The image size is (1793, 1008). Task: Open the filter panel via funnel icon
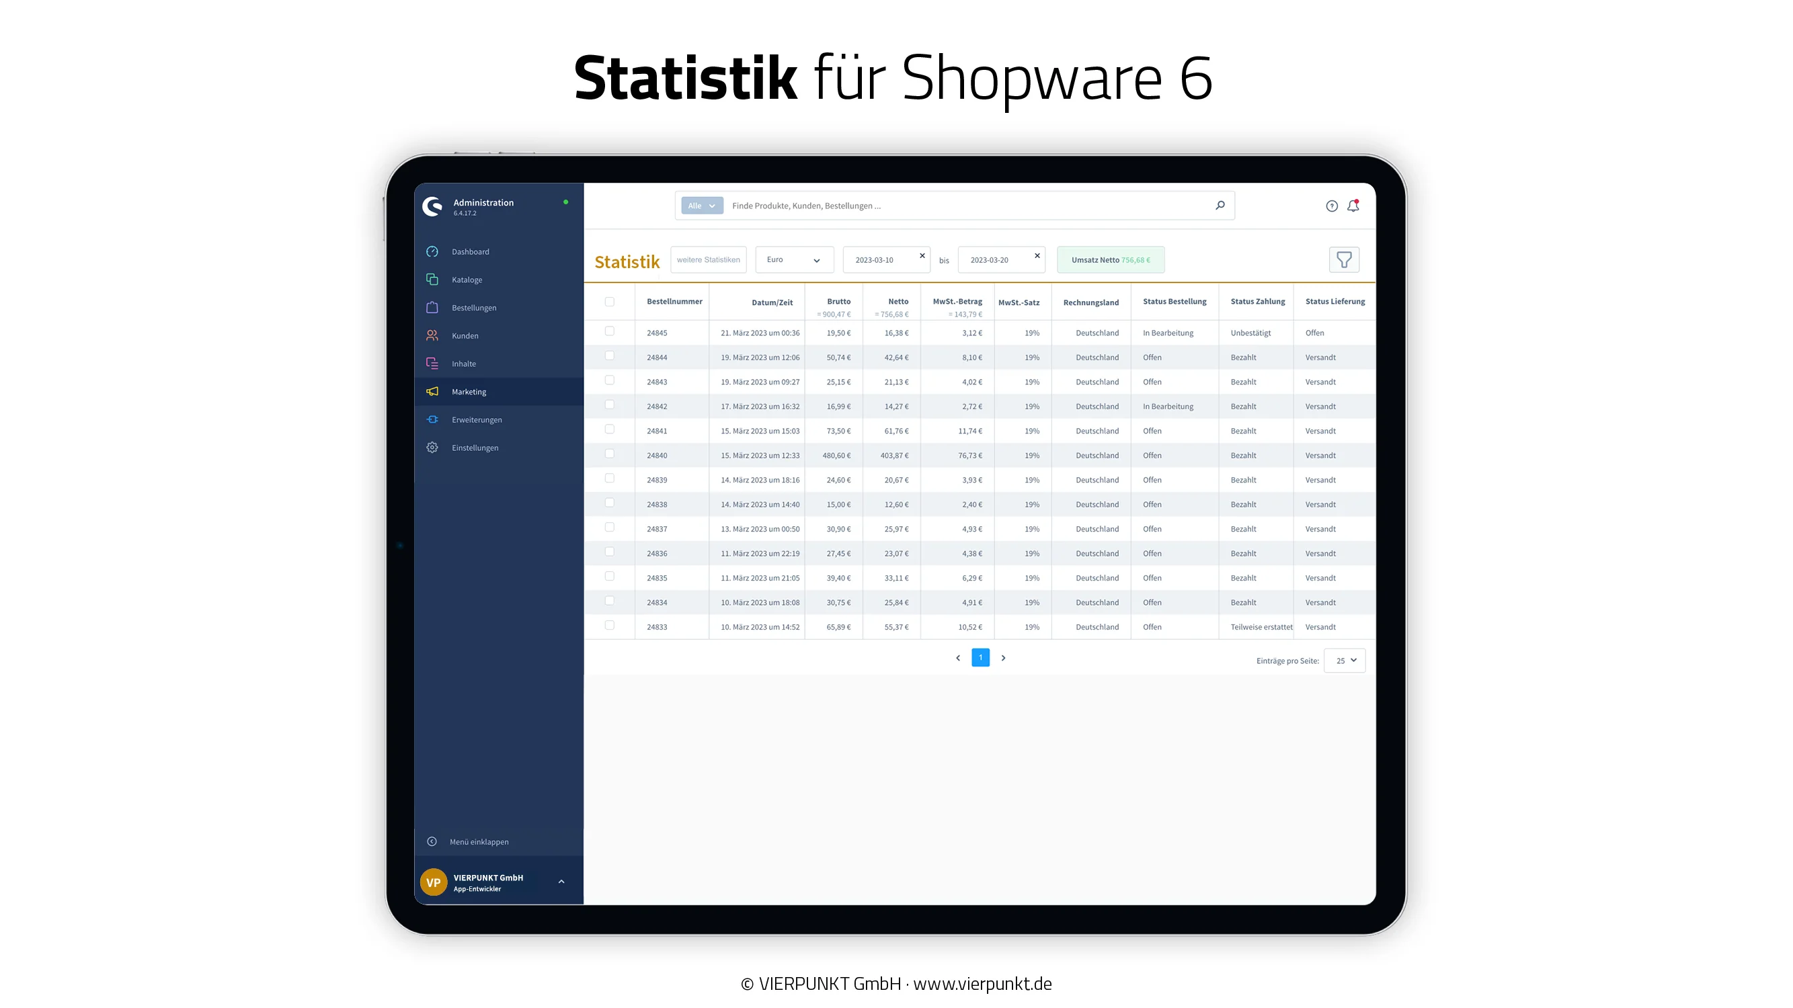point(1344,259)
